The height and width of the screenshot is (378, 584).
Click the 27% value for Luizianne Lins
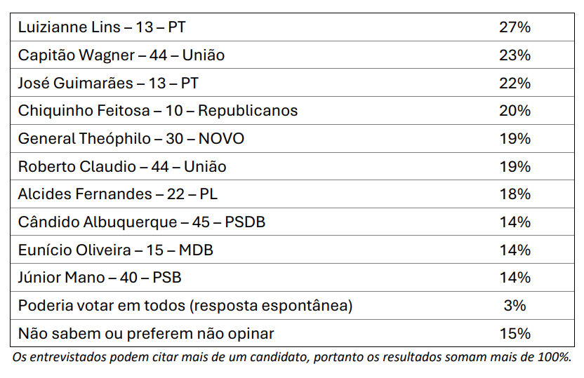coord(515,27)
